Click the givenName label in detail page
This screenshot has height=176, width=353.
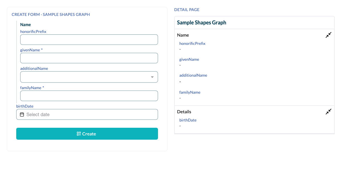[x=189, y=59]
